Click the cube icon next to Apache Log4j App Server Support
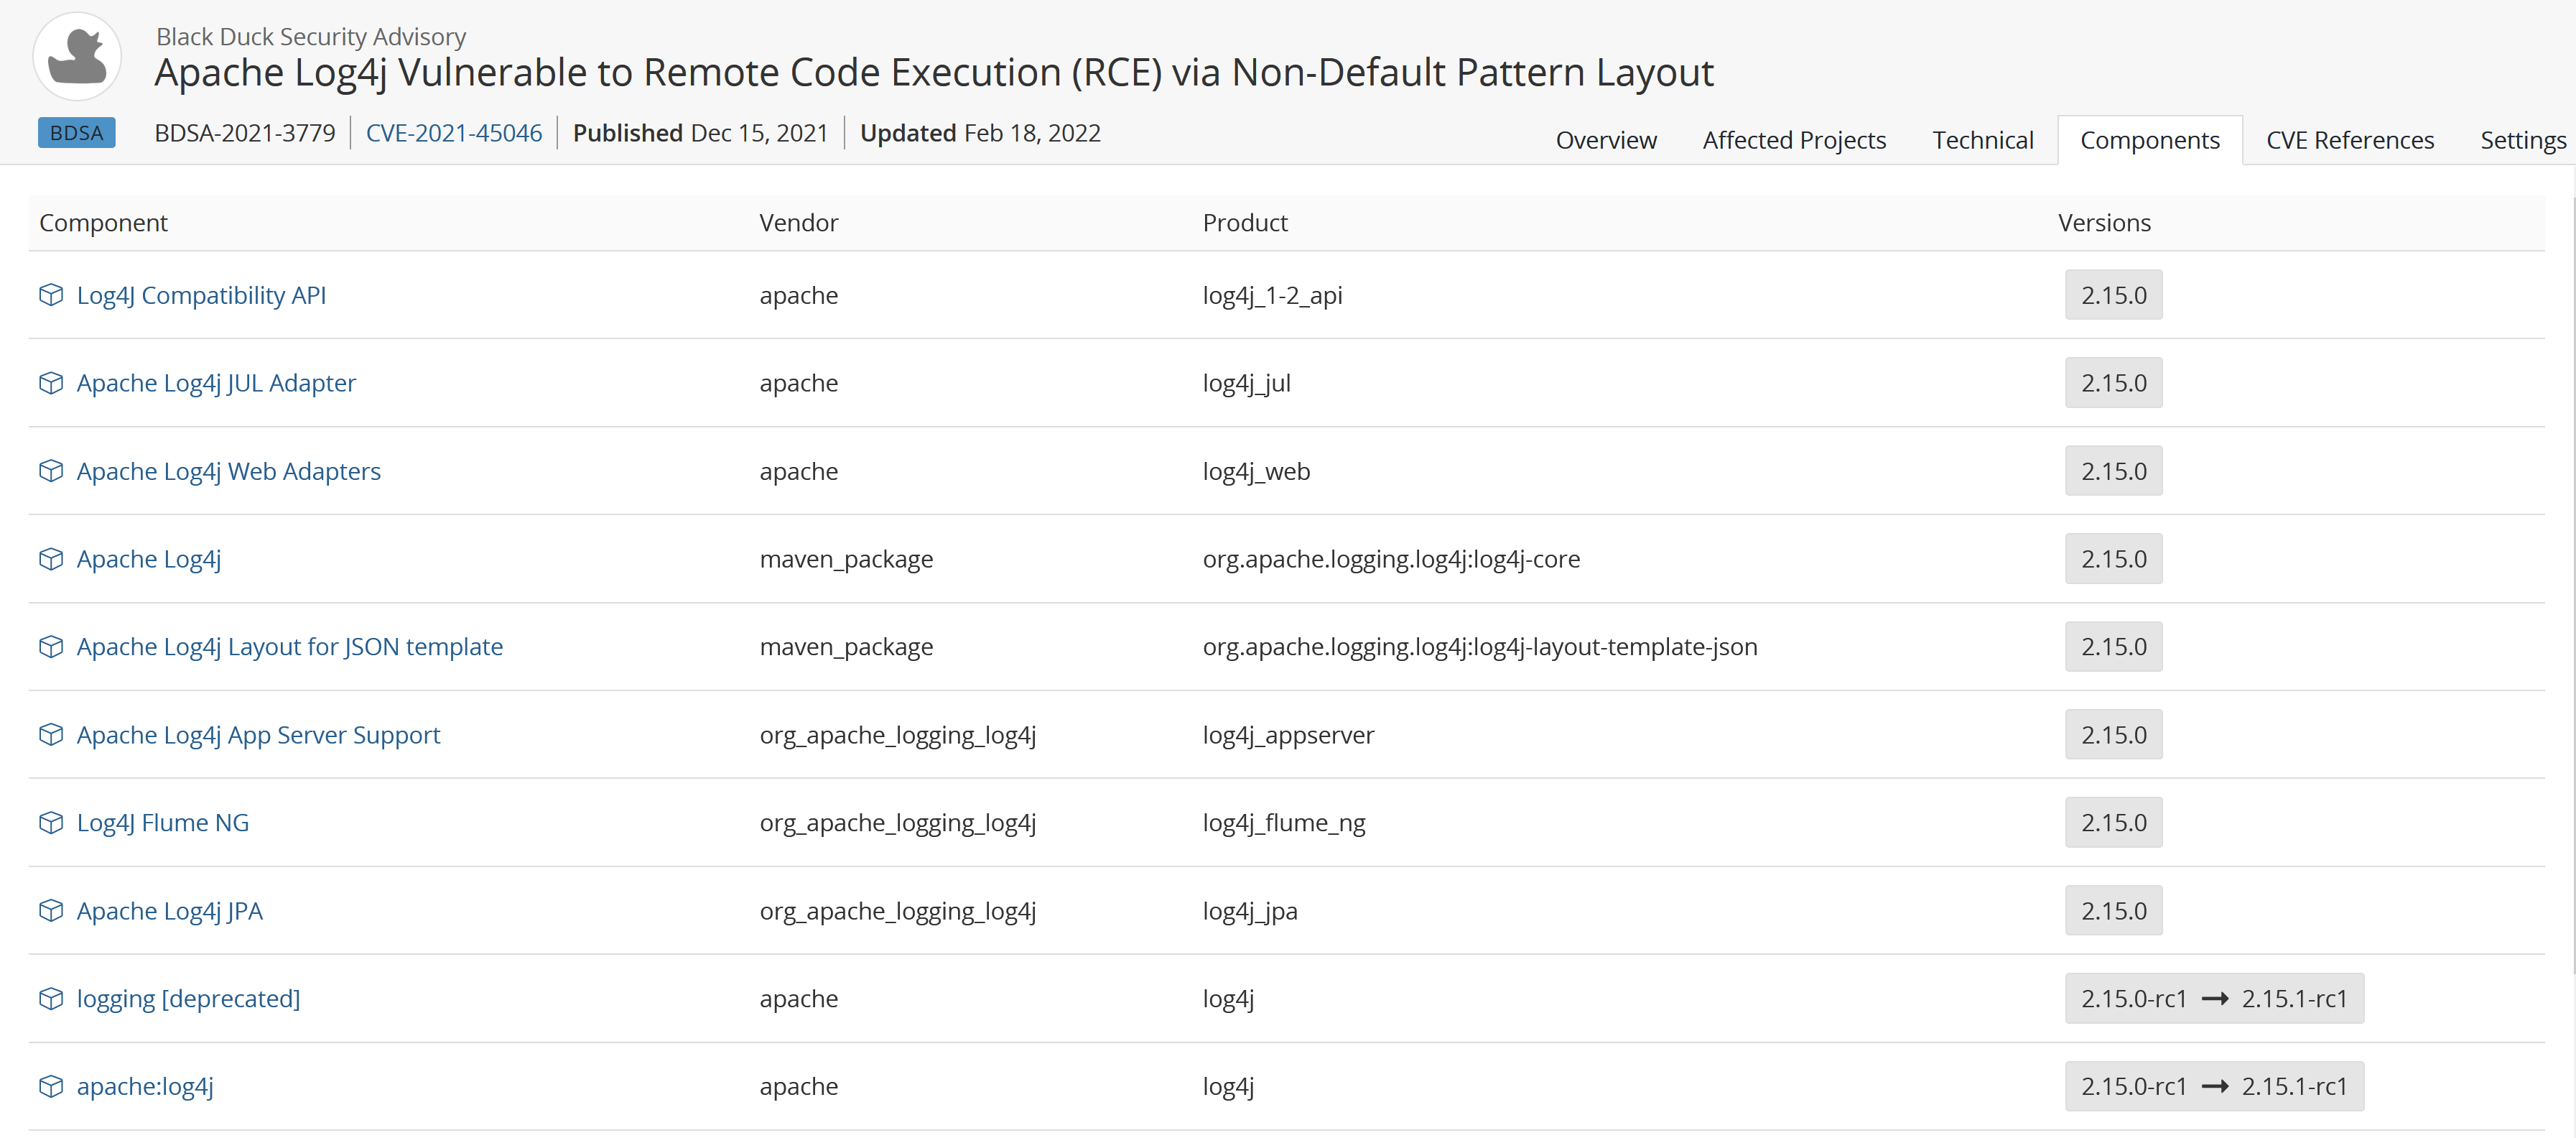The width and height of the screenshot is (2576, 1138). point(51,735)
